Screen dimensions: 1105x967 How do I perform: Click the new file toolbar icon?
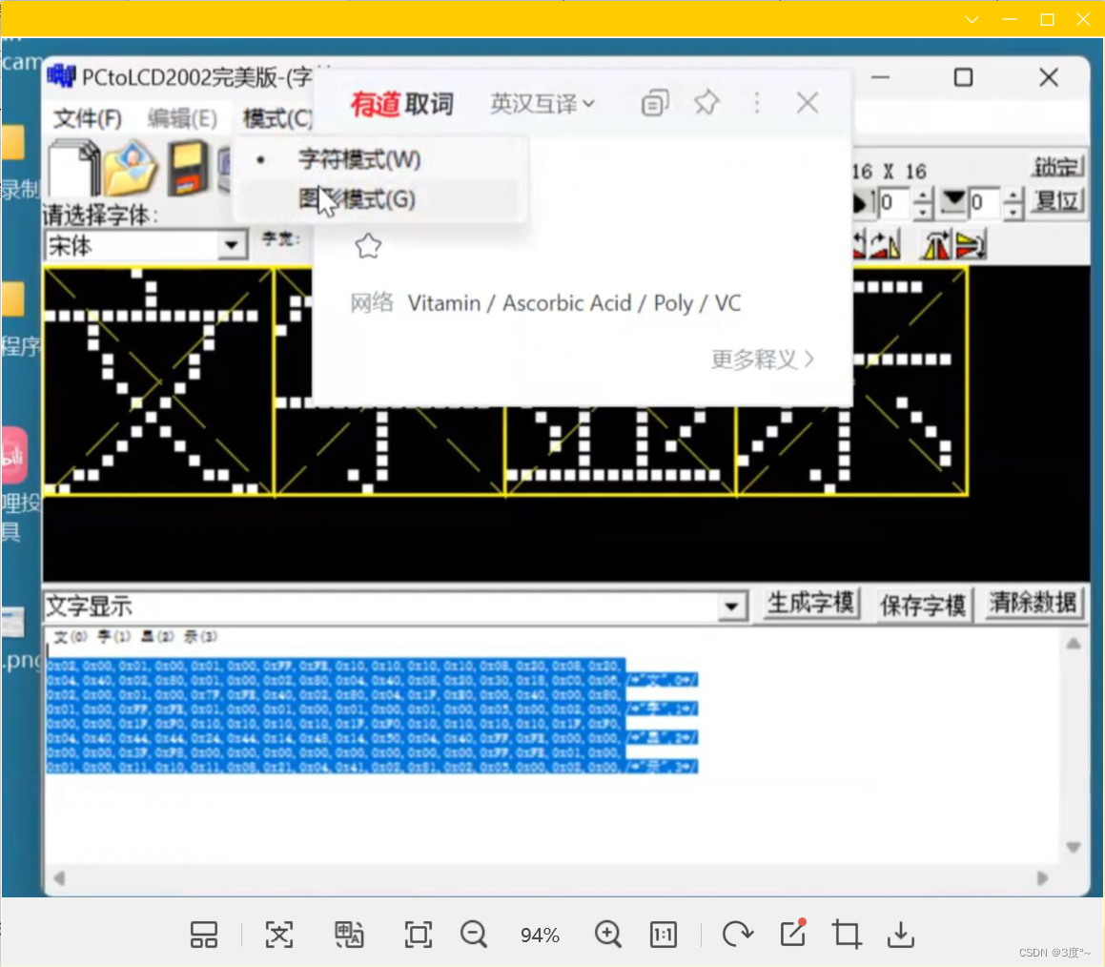[x=73, y=169]
